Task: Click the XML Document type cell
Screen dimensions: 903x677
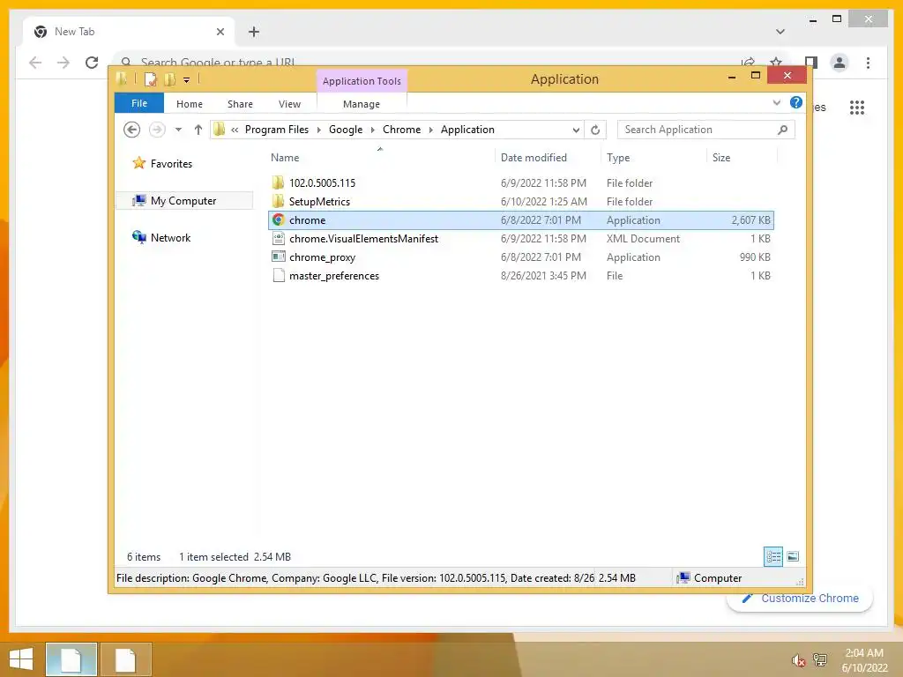Action: click(x=643, y=238)
